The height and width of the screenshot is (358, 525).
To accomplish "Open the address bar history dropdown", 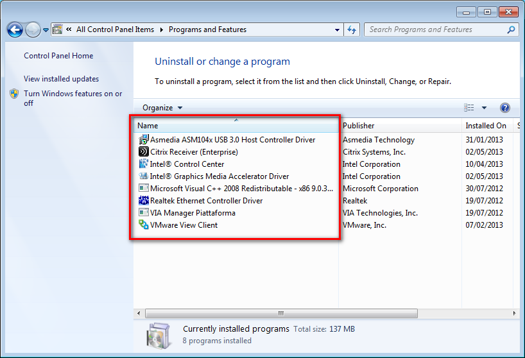I will tap(337, 30).
